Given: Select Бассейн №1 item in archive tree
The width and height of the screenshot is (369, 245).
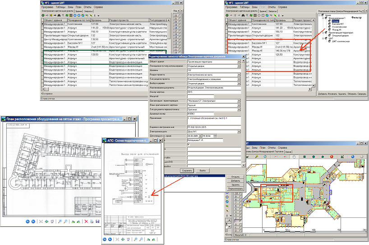Looking at the screenshot, I should tap(338, 24).
